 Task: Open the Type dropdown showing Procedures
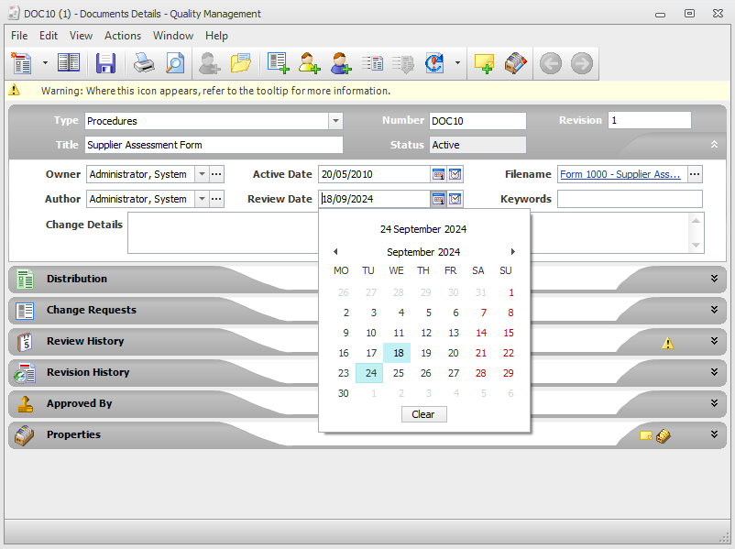335,120
